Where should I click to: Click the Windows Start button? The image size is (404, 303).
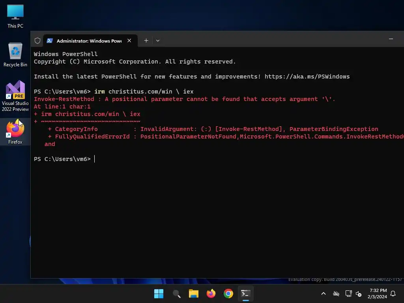point(159,294)
